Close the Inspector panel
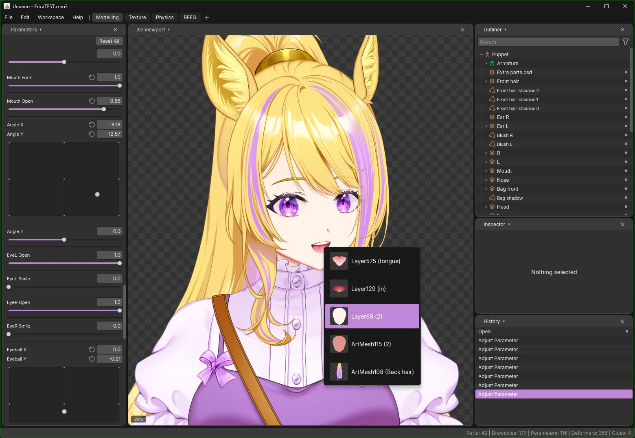Image resolution: width=635 pixels, height=438 pixels. coord(622,225)
